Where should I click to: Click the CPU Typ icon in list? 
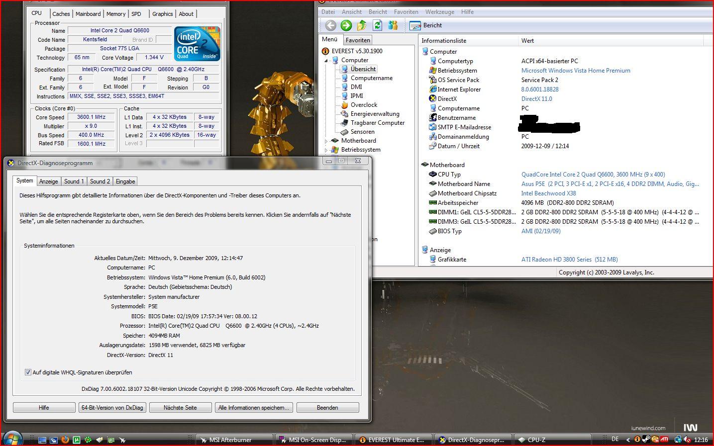coord(433,175)
